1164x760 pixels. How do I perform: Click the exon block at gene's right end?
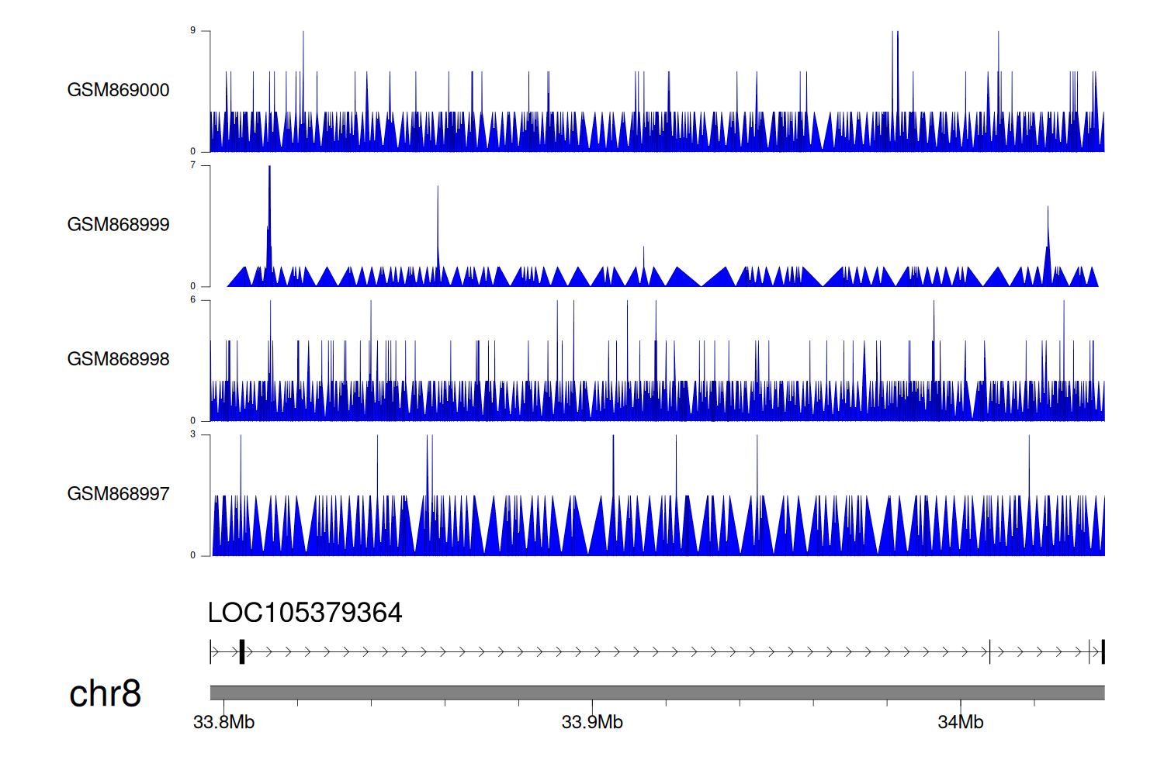[1103, 651]
